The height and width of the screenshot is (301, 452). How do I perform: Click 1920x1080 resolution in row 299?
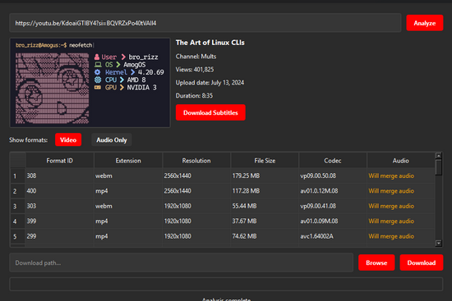(196, 236)
